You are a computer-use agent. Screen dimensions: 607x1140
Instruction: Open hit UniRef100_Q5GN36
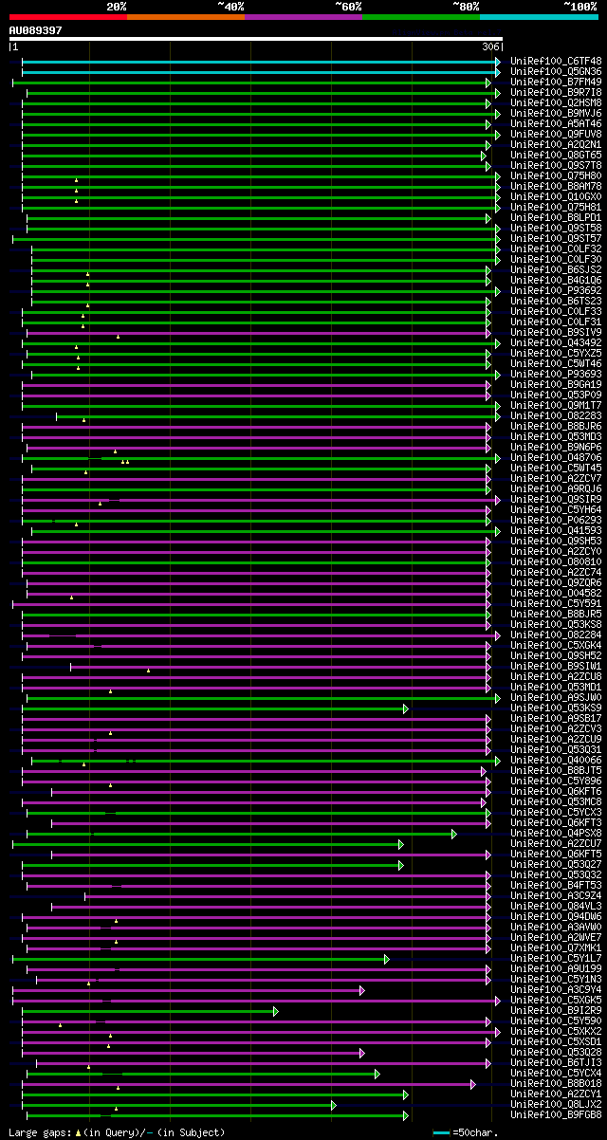tap(556, 71)
